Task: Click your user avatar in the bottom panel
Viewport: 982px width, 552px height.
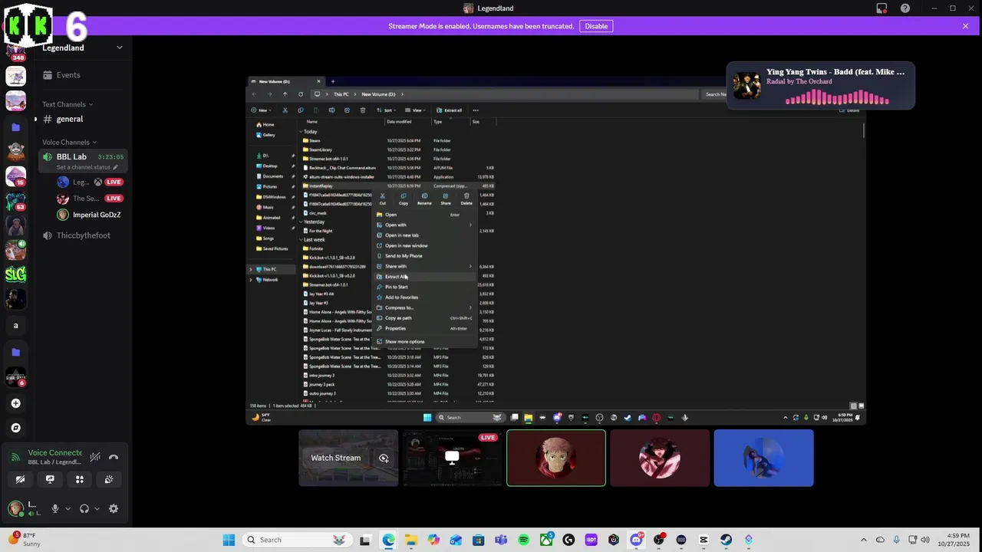Action: coord(15,508)
